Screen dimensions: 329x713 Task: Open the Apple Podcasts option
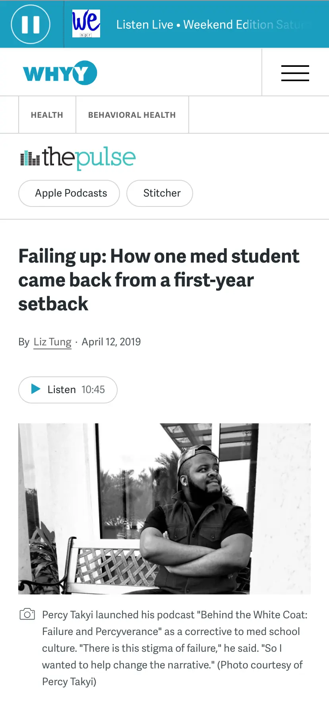click(x=69, y=193)
